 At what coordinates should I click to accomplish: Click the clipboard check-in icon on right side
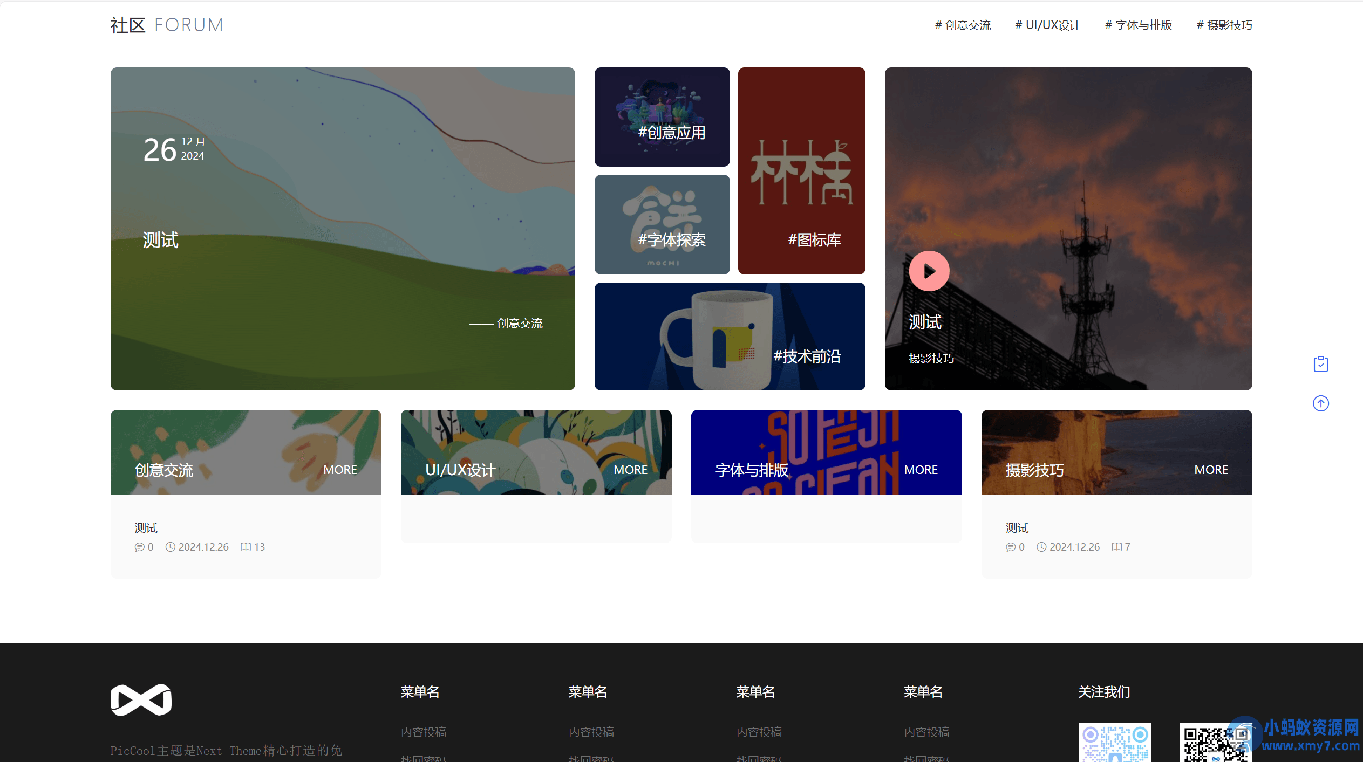1320,364
